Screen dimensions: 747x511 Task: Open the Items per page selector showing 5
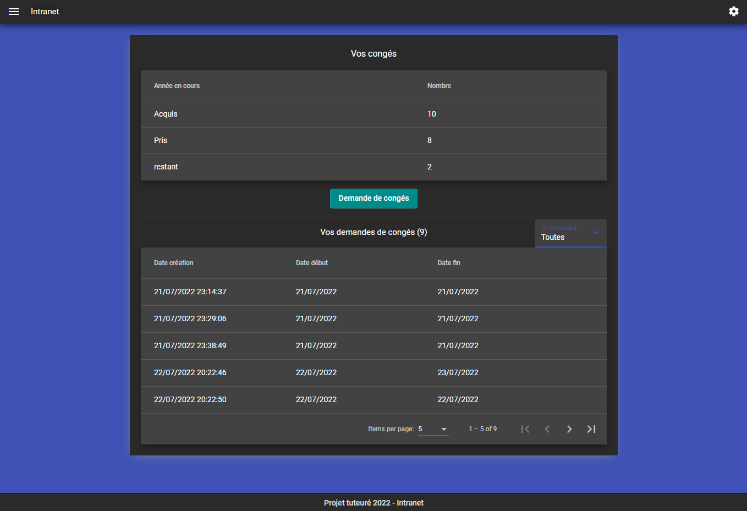(432, 428)
